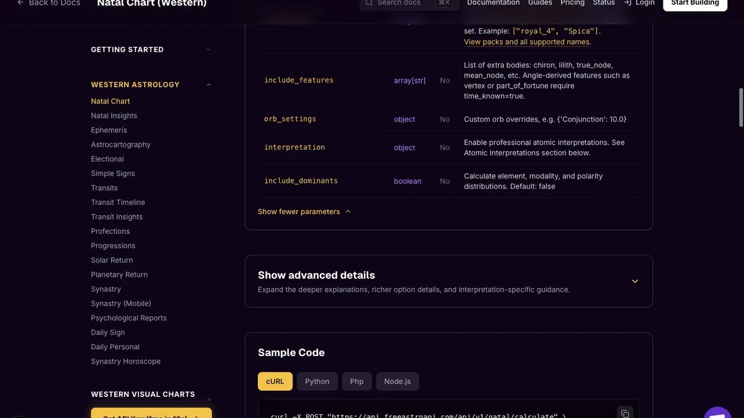Open Solar Return sidebar item
This screenshot has width=744, height=418.
(x=112, y=260)
